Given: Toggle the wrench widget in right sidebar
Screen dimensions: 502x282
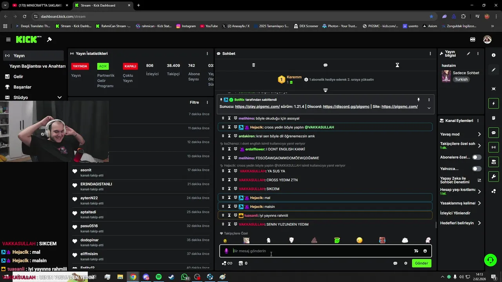Looking at the screenshot, I should [493, 177].
